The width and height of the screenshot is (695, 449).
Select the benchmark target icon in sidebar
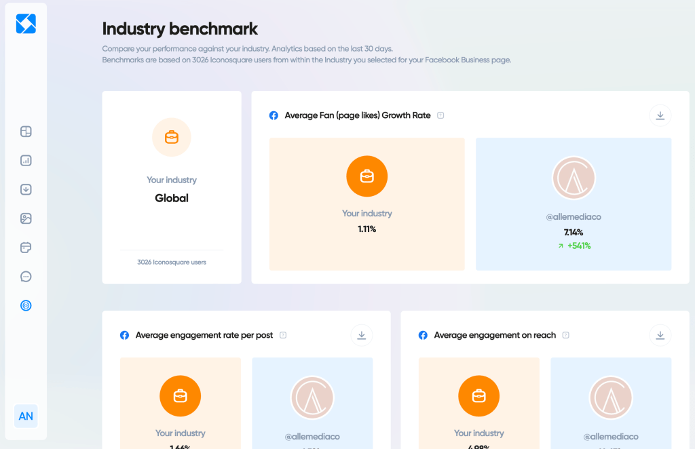click(x=26, y=305)
